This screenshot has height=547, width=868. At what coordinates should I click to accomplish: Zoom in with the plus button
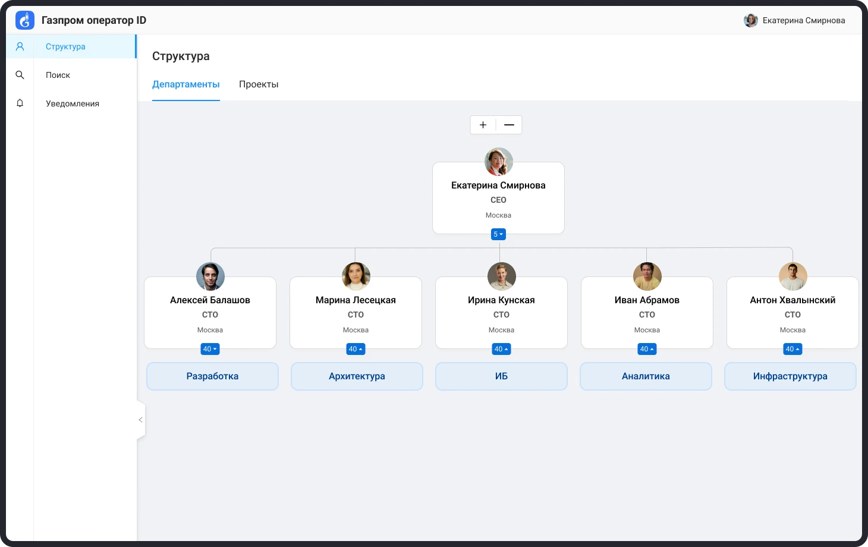coord(483,125)
